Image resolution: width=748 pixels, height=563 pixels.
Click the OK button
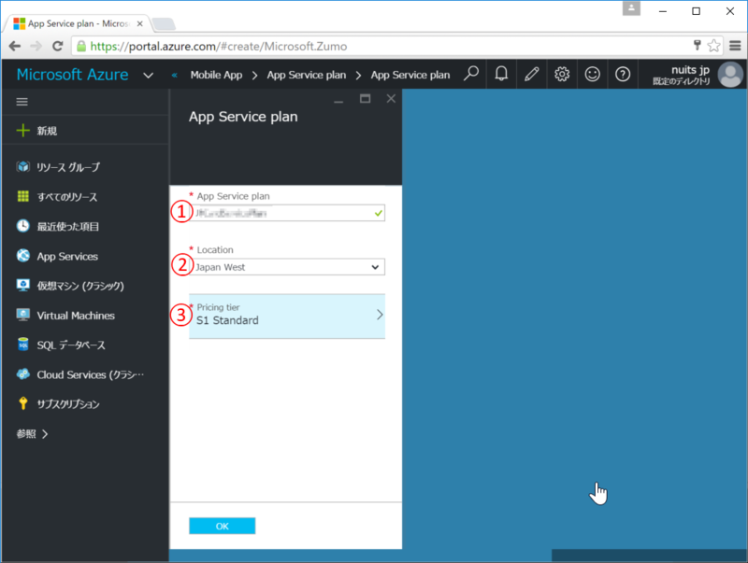[223, 526]
